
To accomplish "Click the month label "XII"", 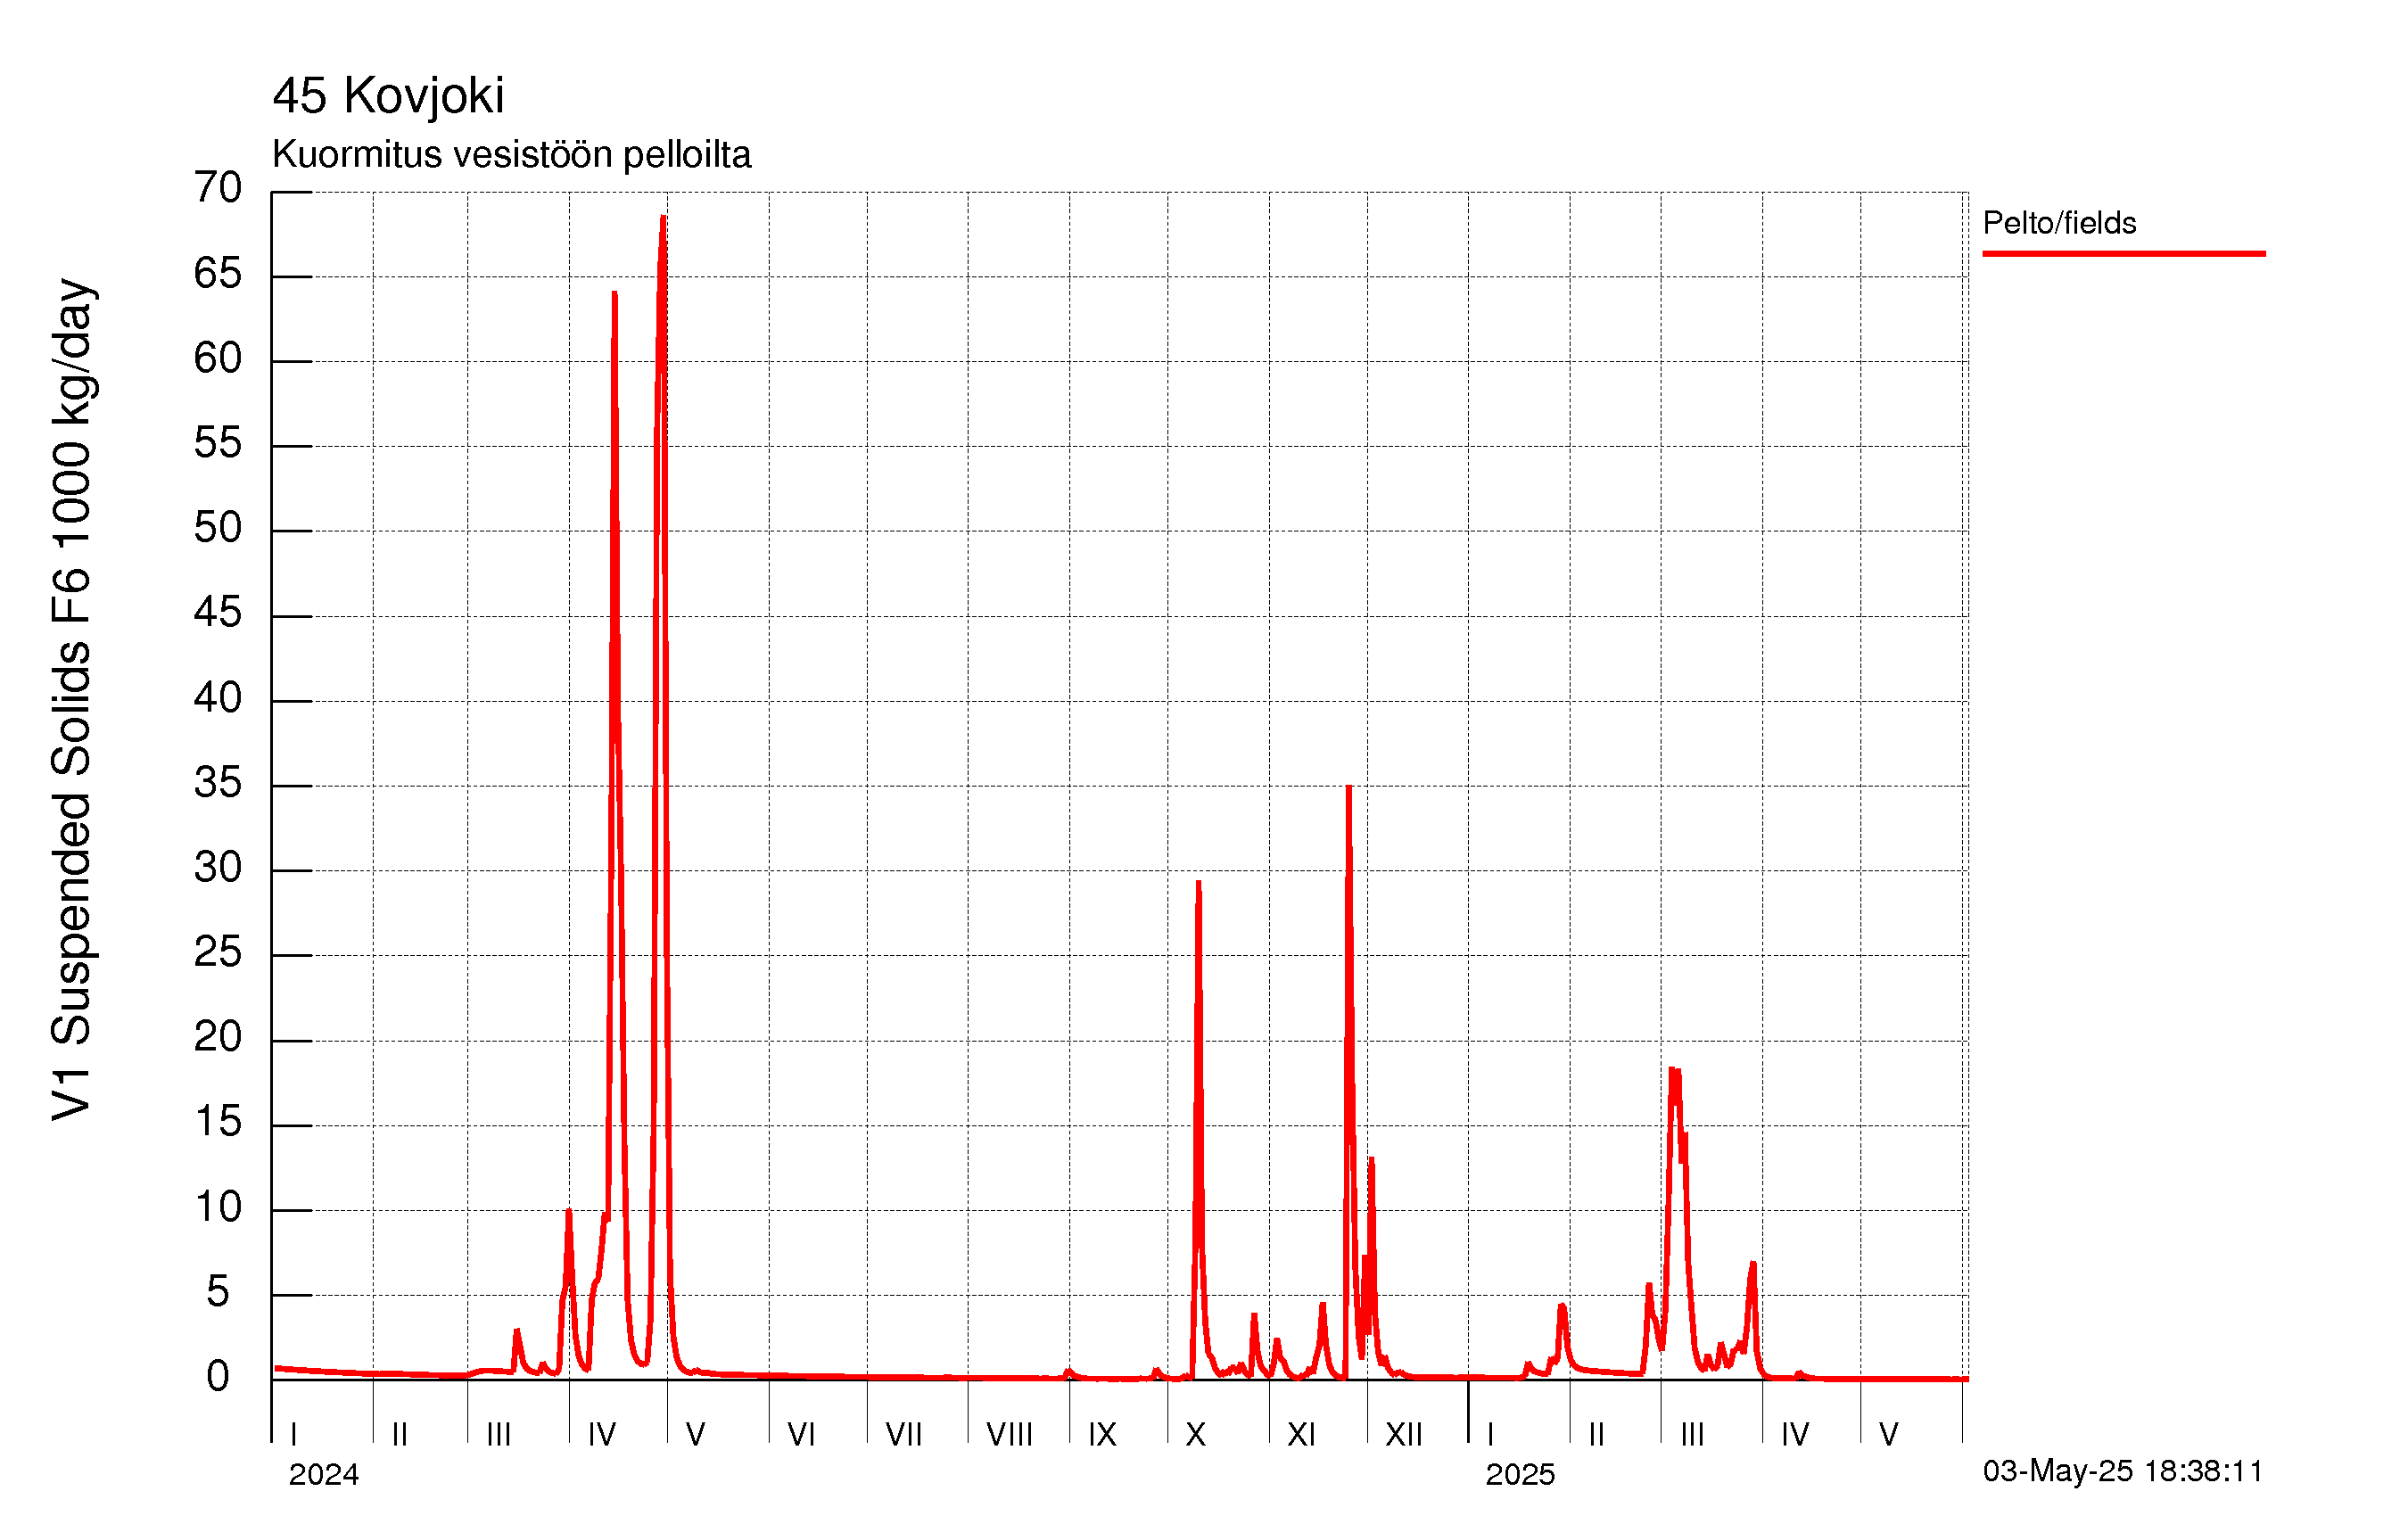I will click(1403, 1434).
